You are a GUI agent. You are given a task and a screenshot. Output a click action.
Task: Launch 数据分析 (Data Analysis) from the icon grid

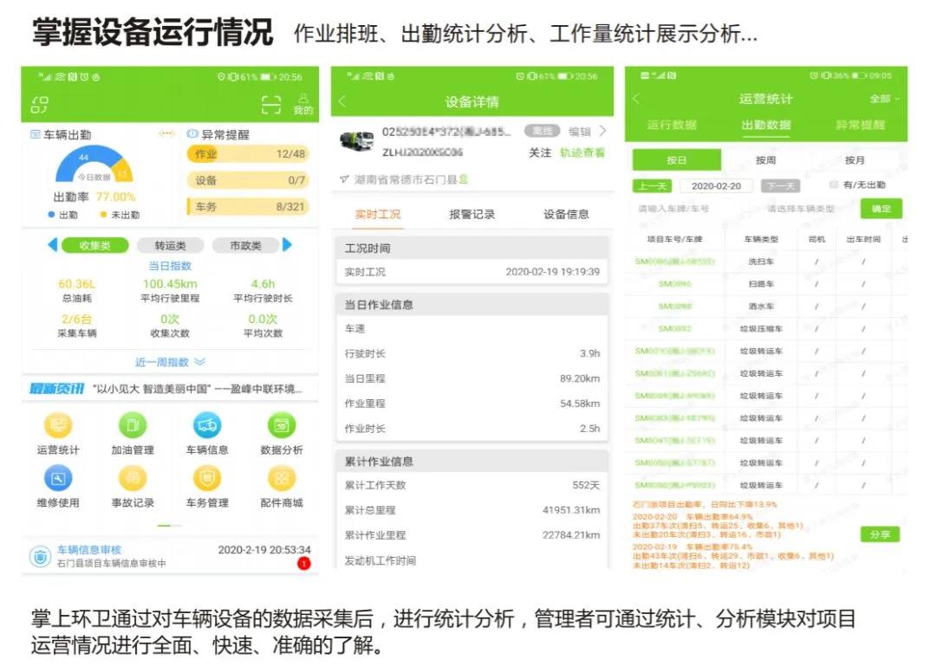pyautogui.click(x=280, y=426)
